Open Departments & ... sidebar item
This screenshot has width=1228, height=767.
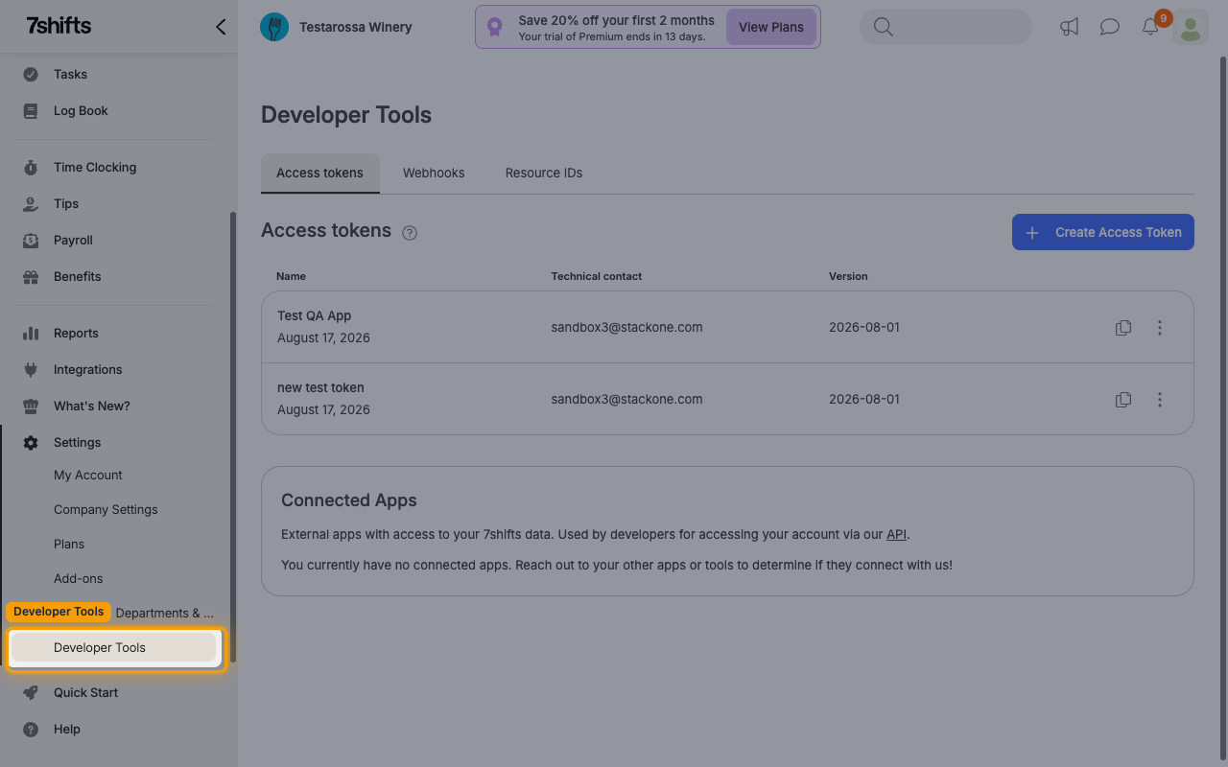(x=165, y=613)
